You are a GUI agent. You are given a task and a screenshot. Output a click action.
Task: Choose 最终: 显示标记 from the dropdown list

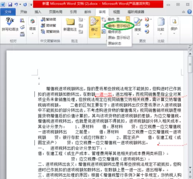tap(119, 26)
